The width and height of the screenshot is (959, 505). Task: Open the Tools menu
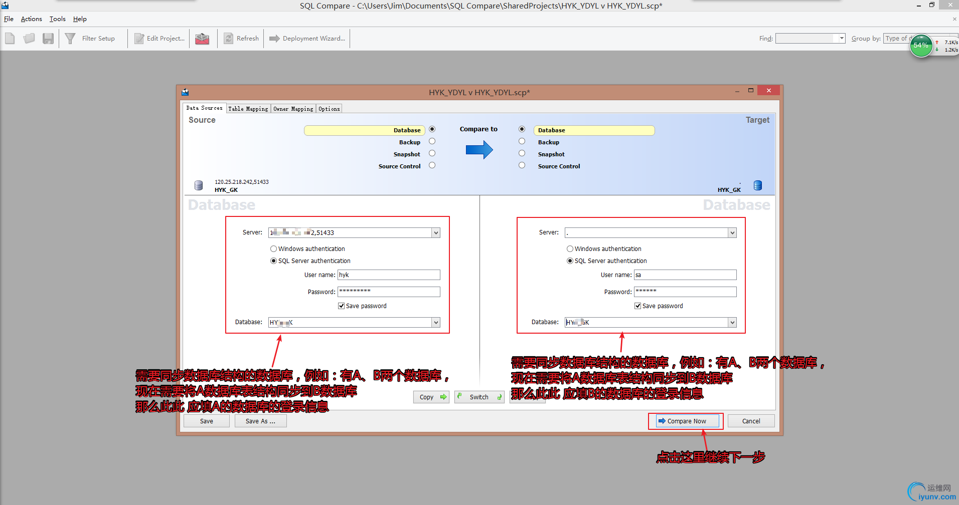[57, 19]
